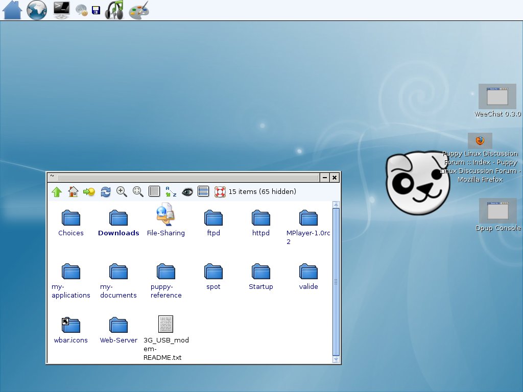Select all items using blue list icon
The width and height of the screenshot is (523, 392).
[x=203, y=191]
